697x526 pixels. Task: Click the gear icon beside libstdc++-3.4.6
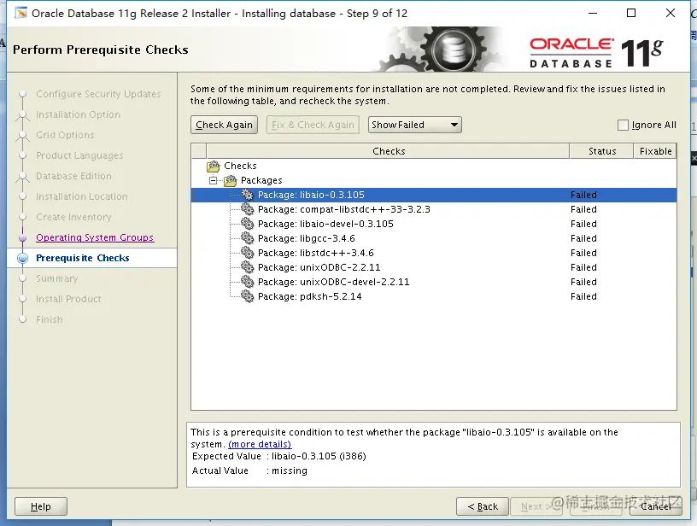(247, 253)
